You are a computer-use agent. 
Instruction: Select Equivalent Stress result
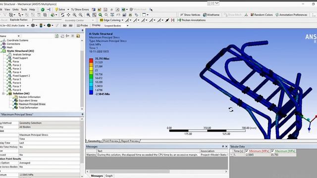pyautogui.click(x=28, y=100)
